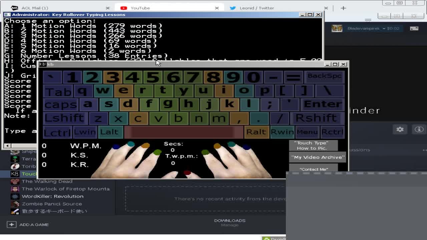Click the Add a Game plus icon
427x240 pixels.
coord(11,225)
